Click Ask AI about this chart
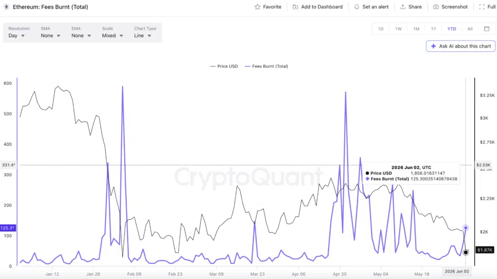The width and height of the screenshot is (497, 279). tap(461, 46)
